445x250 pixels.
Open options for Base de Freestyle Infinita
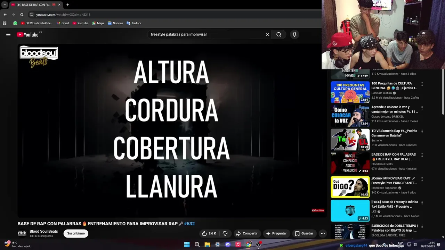coord(422,202)
